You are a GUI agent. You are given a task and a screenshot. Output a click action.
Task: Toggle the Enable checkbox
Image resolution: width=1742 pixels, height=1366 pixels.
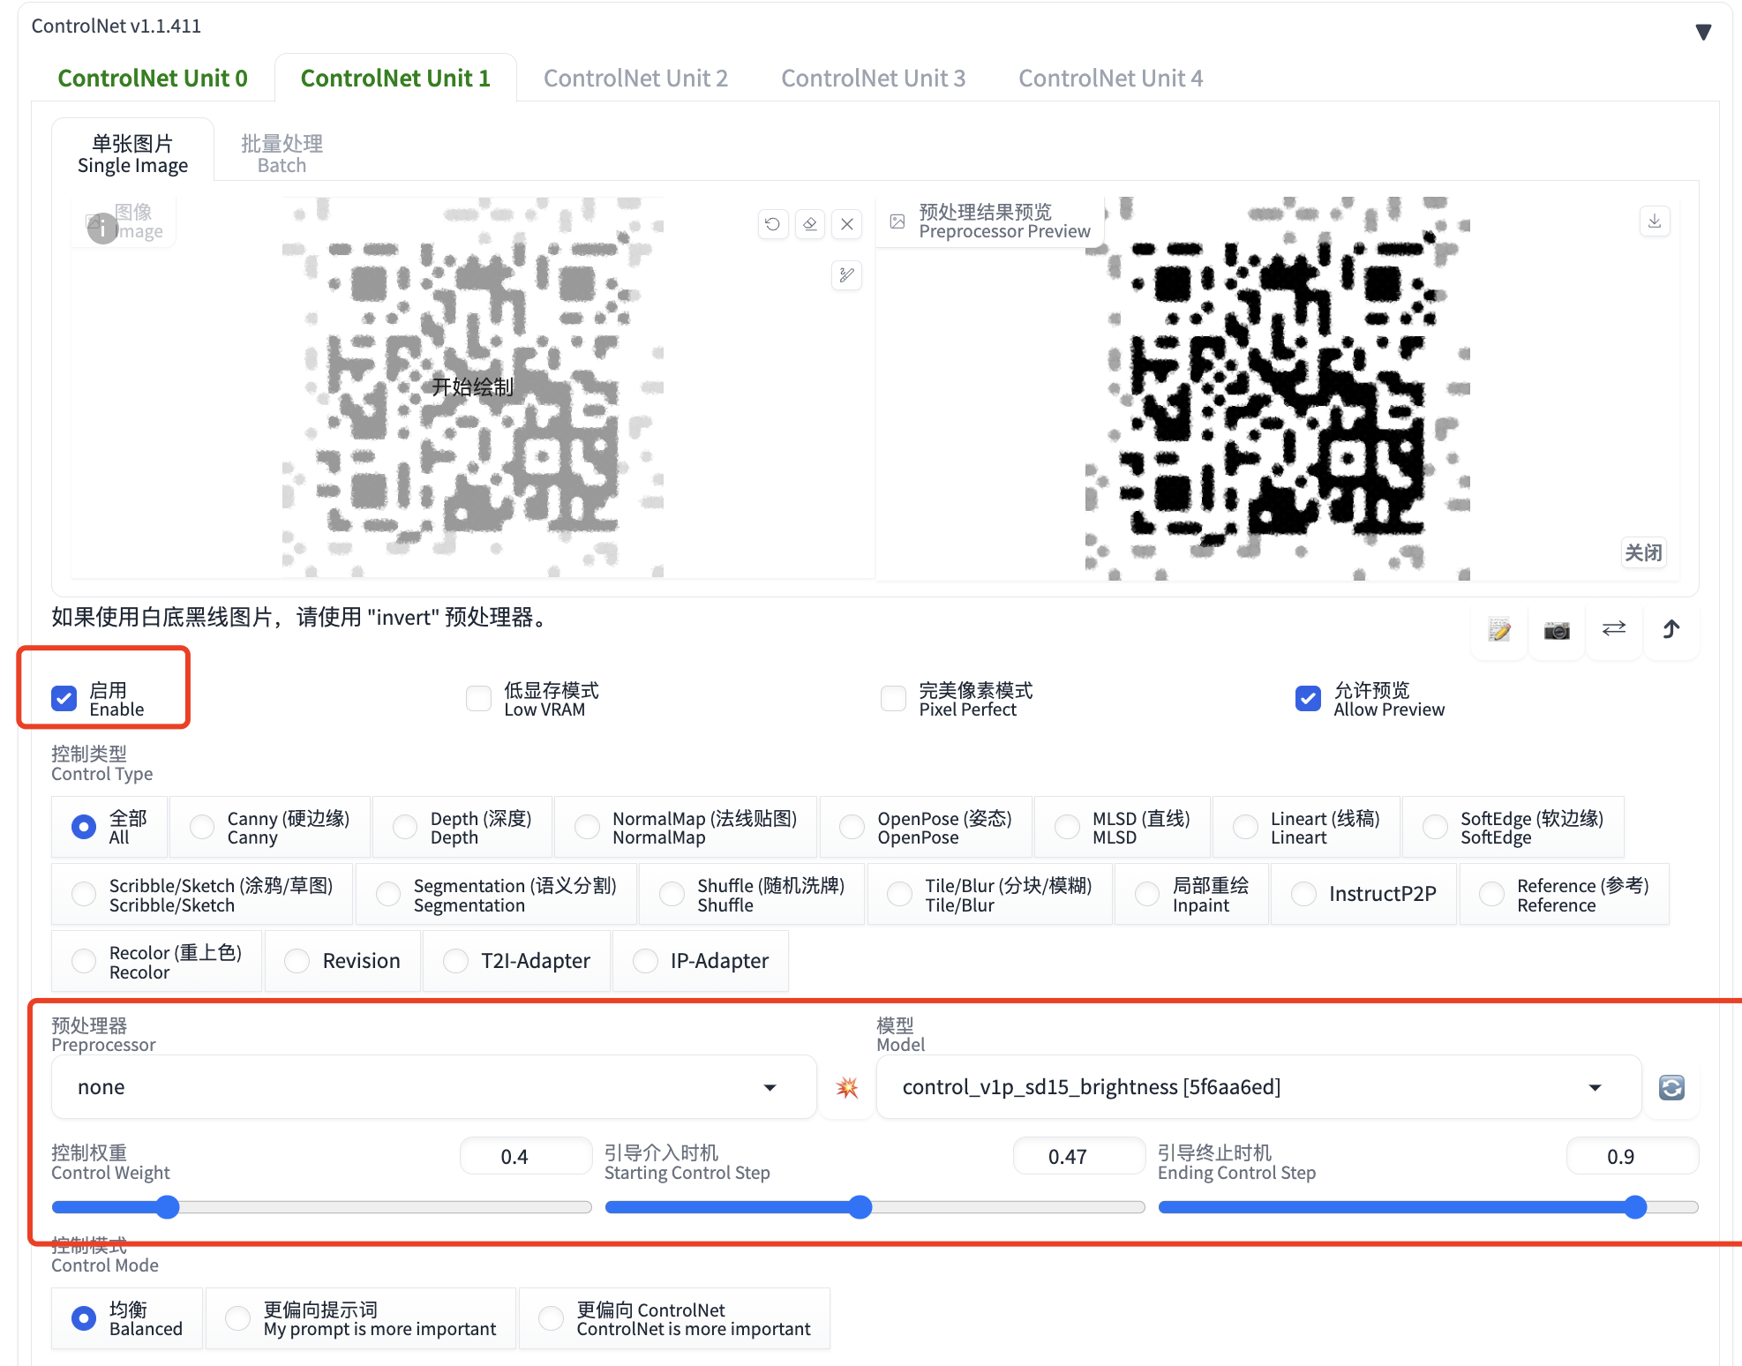64,699
